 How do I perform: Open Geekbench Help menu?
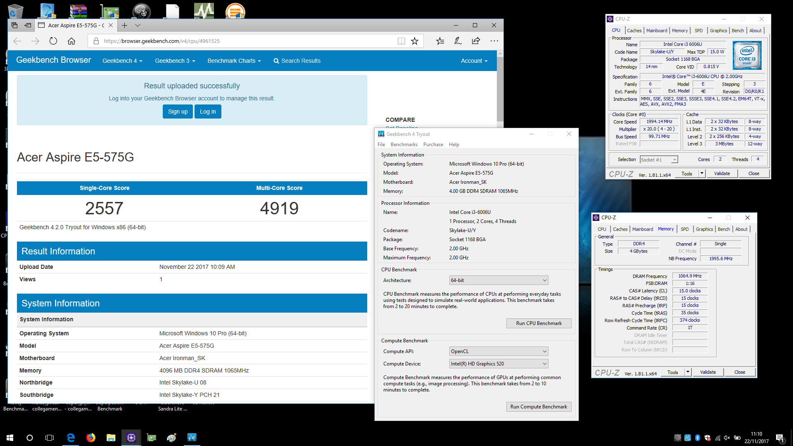point(454,145)
